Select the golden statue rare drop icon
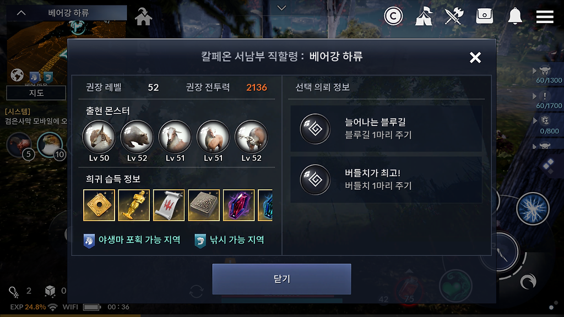 tap(134, 205)
